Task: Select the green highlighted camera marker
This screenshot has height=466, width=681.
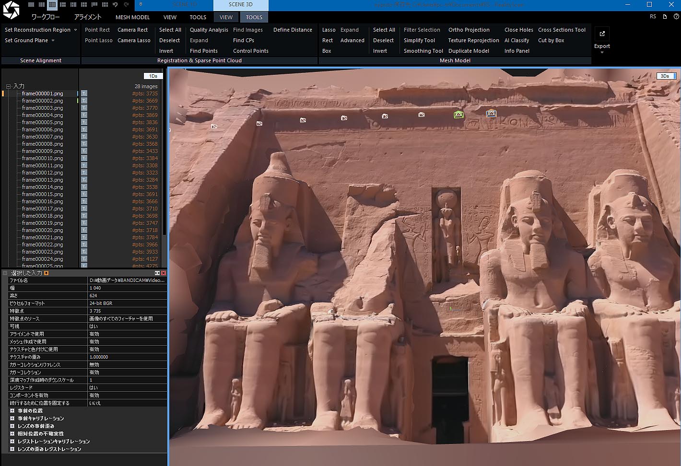Action: coord(458,115)
